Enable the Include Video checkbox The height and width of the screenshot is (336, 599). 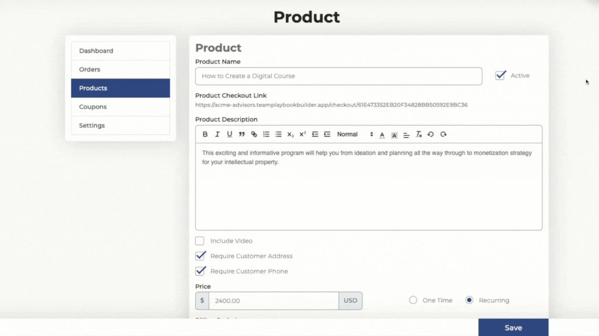pyautogui.click(x=200, y=241)
